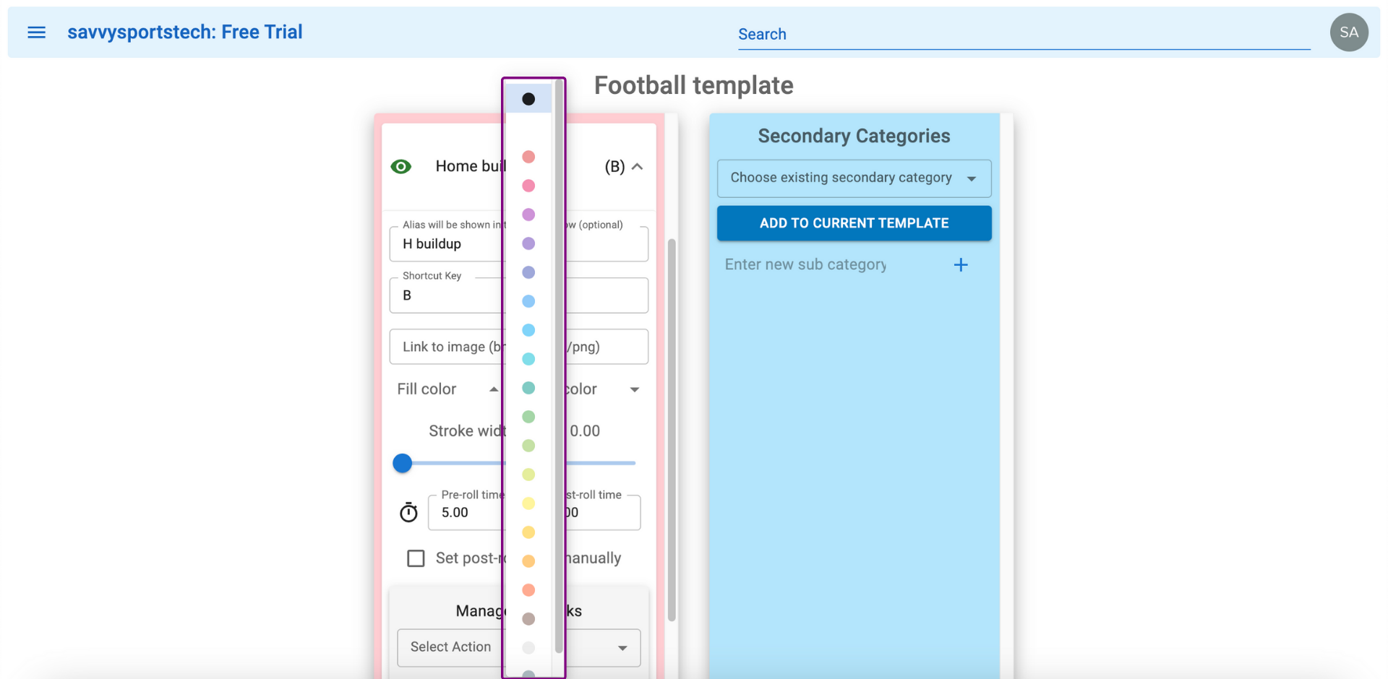Choose the brown color swatch
This screenshot has width=1388, height=679.
(528, 619)
